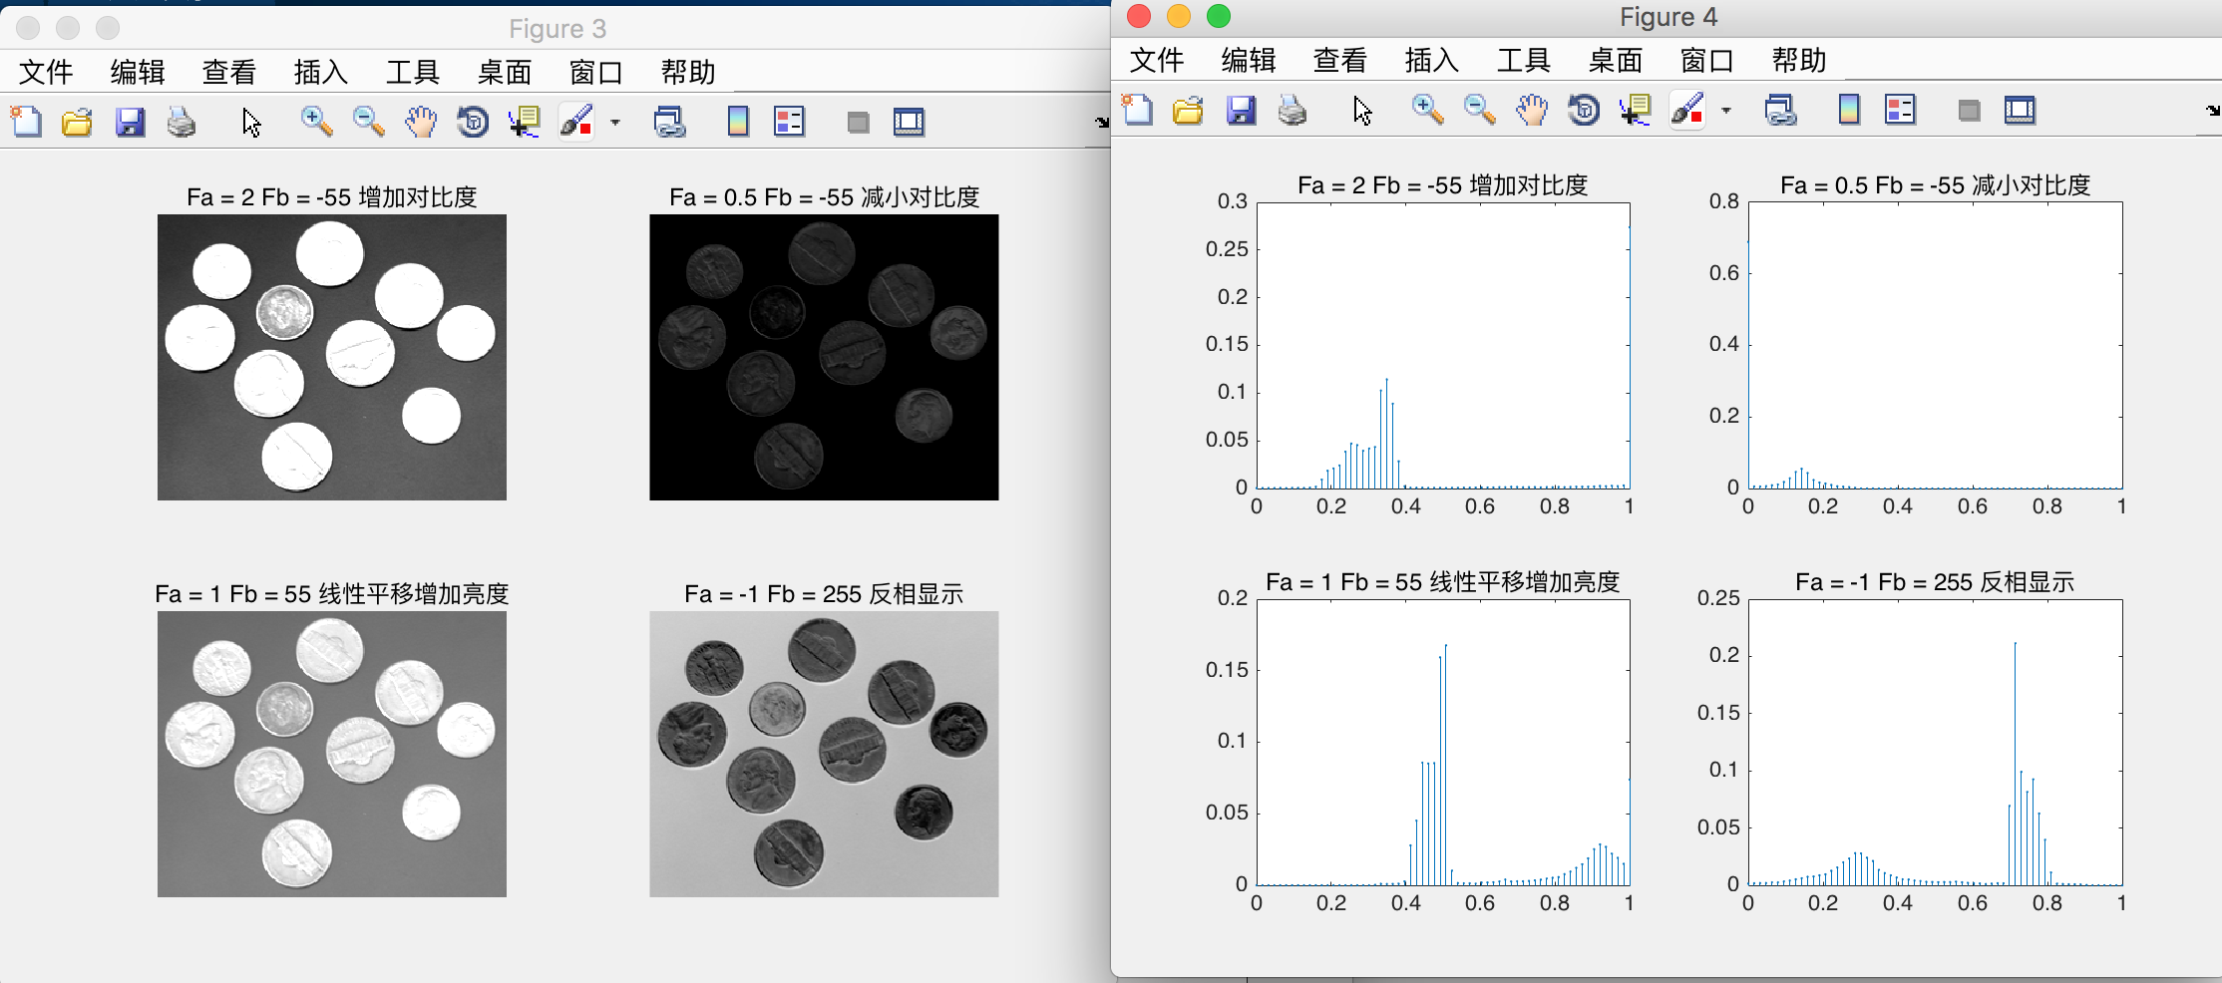This screenshot has width=2222, height=983.
Task: Click the inverted Fa = -1 coins image
Action: pyautogui.click(x=824, y=754)
